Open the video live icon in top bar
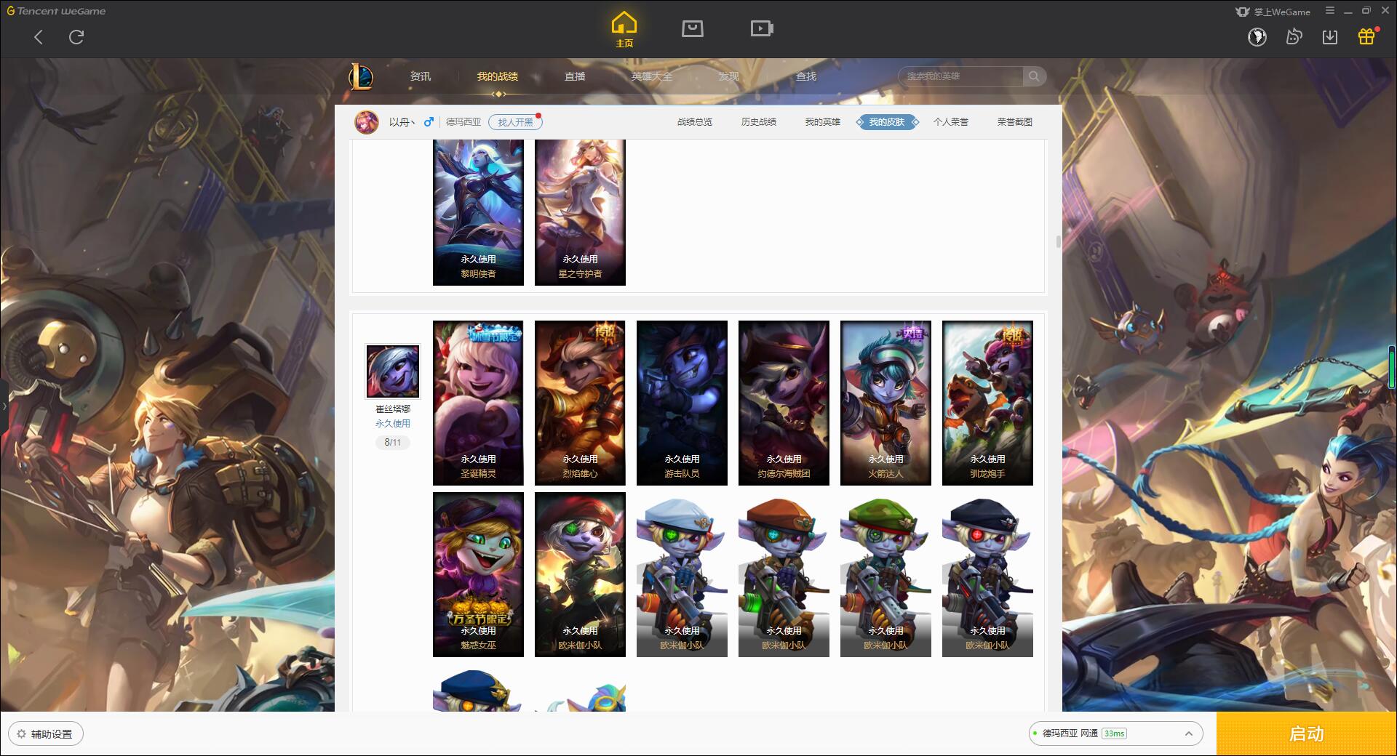 coord(762,28)
